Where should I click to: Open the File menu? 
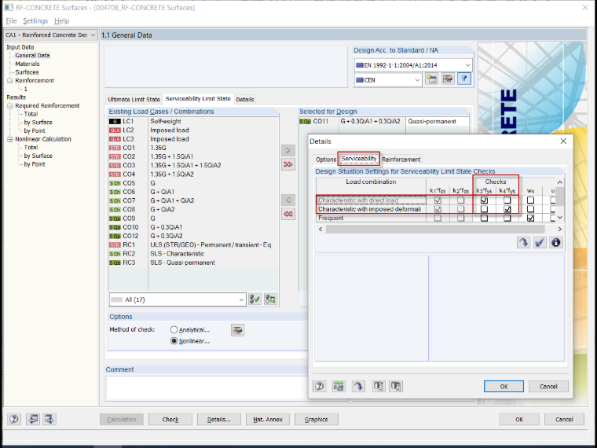11,21
